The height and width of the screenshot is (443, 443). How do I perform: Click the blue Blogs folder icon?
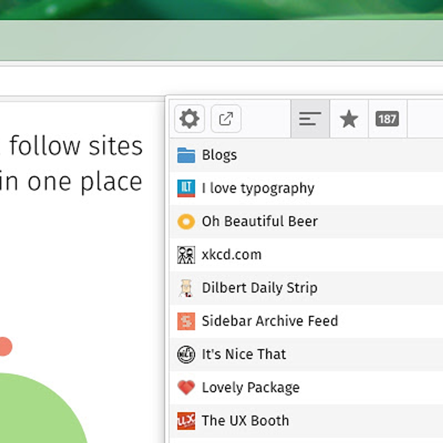pyautogui.click(x=186, y=155)
